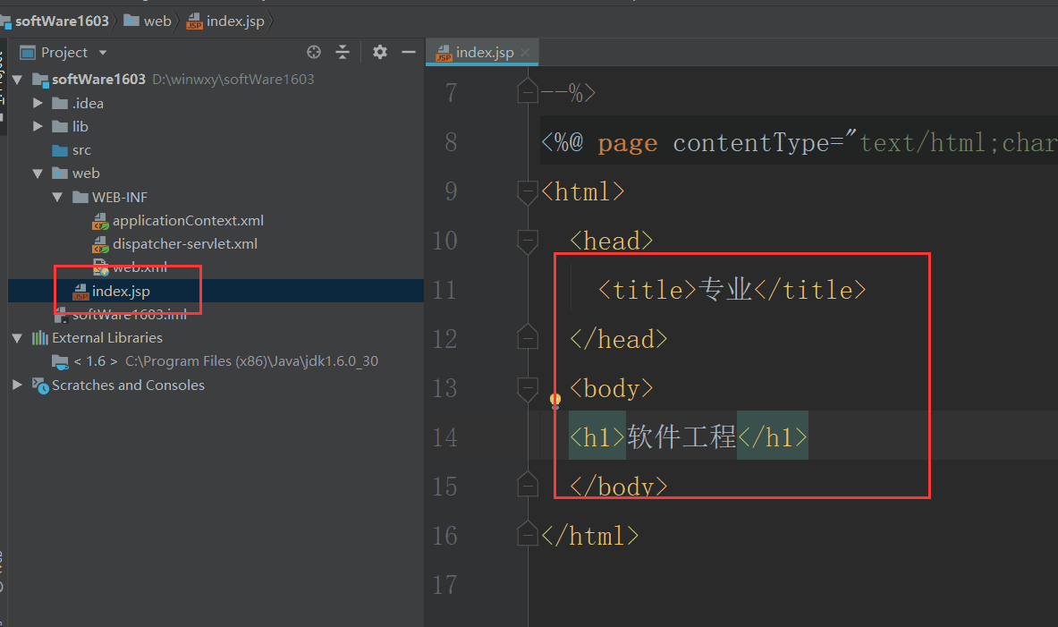
Task: Click the JDK 1.6 library folder icon
Action: [60, 361]
